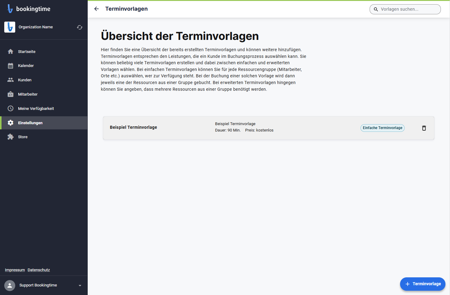Focus the Vorlagen suchen search field
450x295 pixels.
coord(405,9)
